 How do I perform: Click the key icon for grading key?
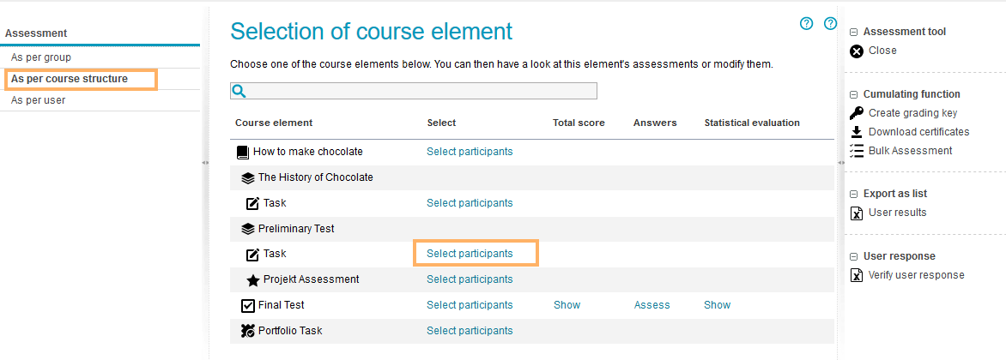pos(856,113)
